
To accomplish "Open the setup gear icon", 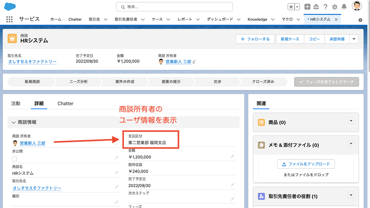I will coord(334,7).
